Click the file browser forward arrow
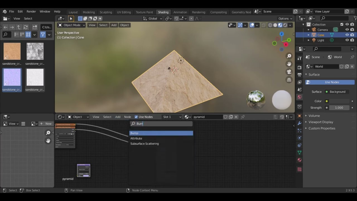Viewport: 357px width, 201px height. tap(12, 27)
